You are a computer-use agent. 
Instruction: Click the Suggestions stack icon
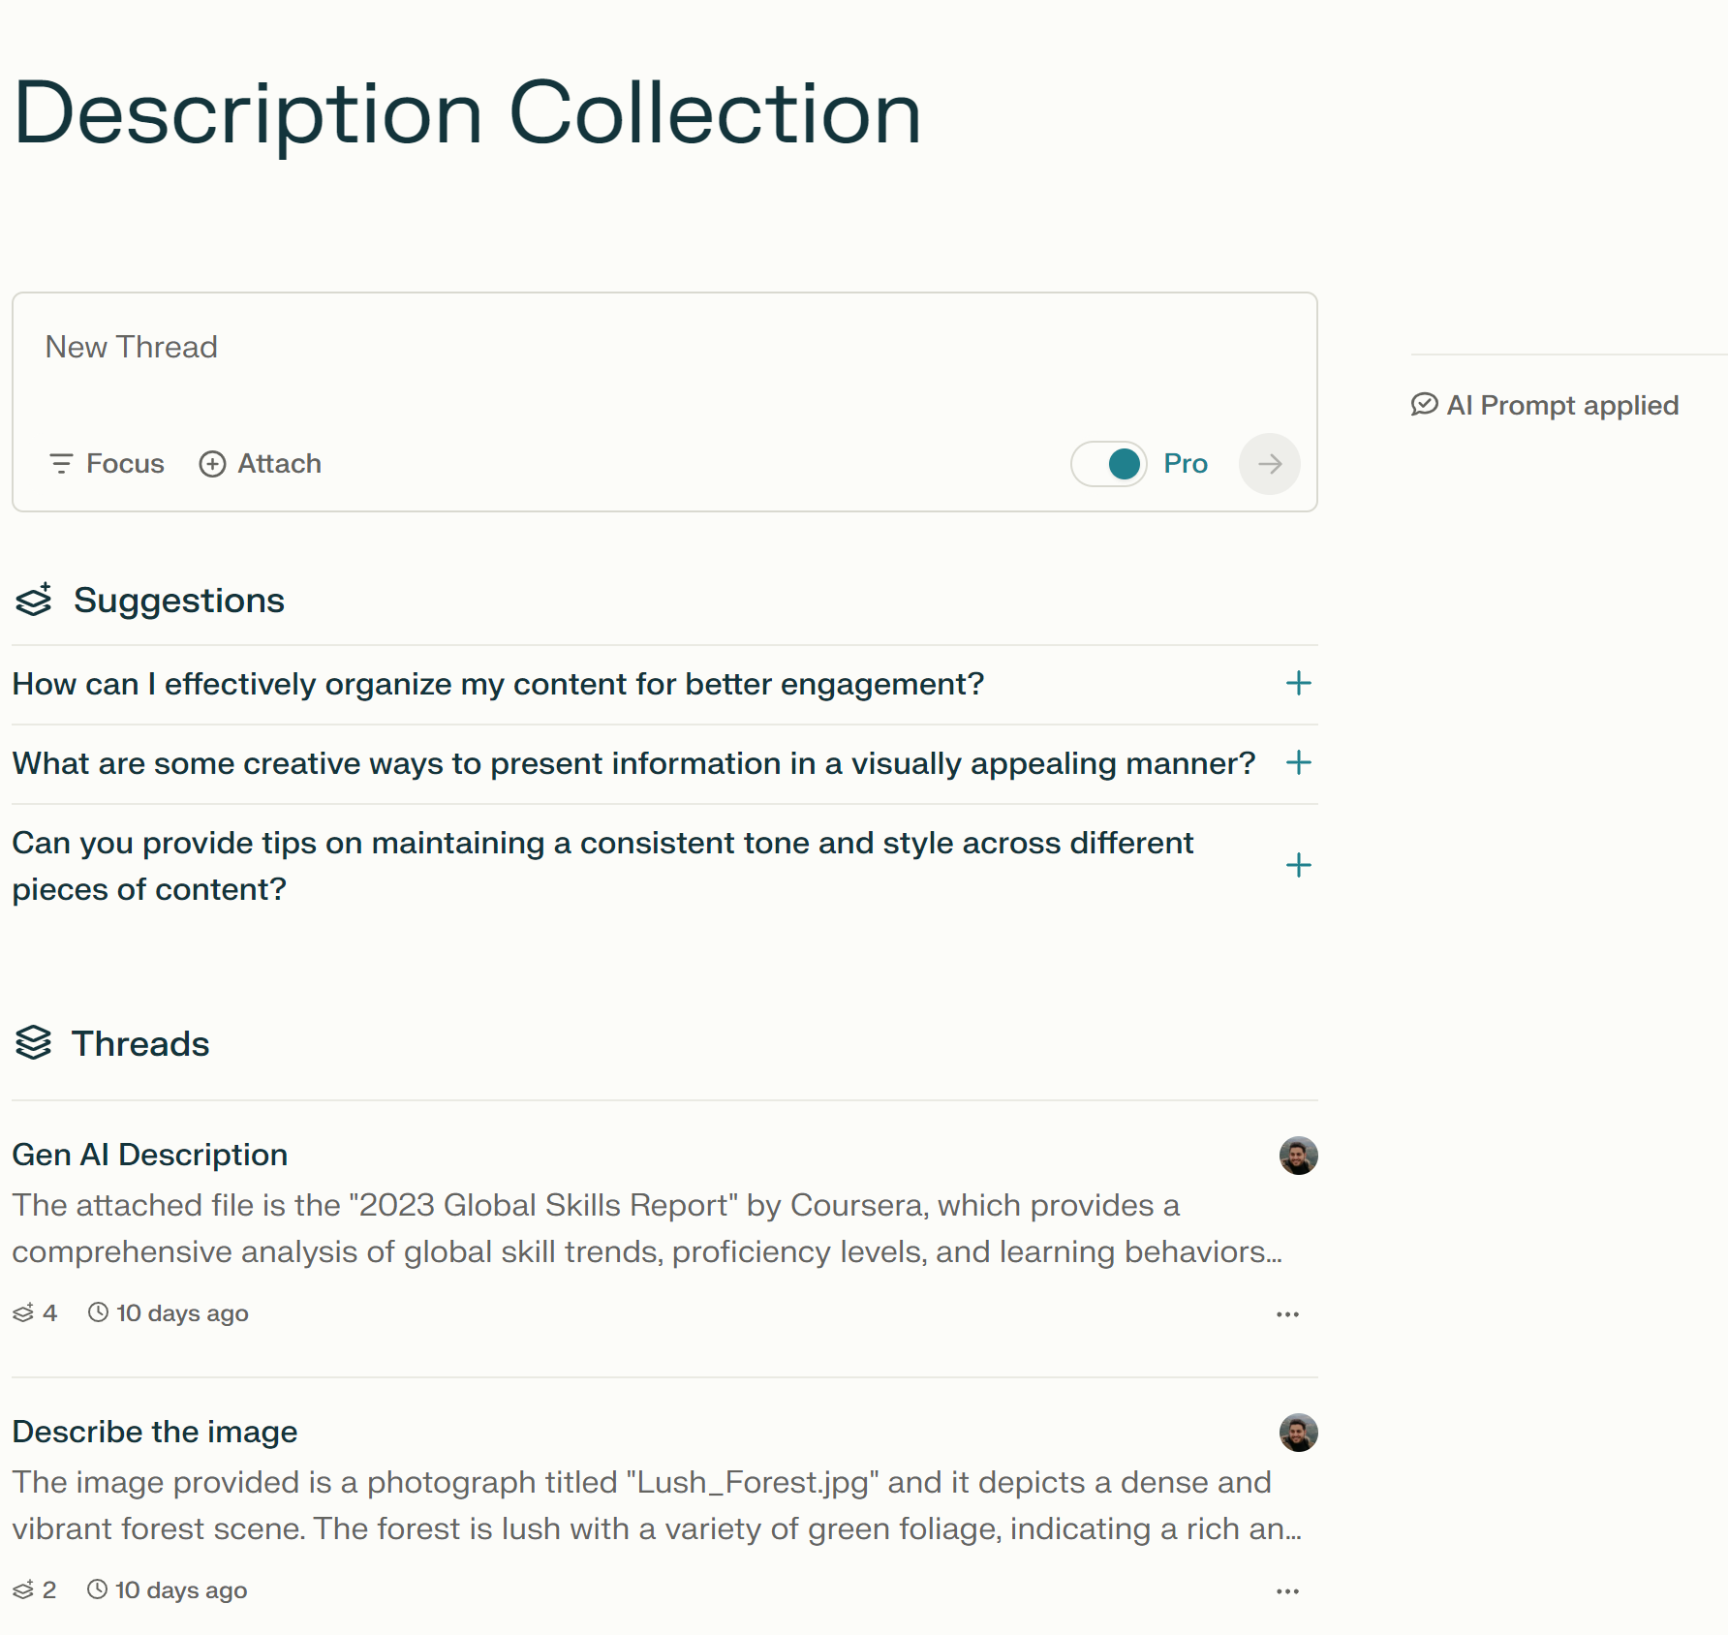pyautogui.click(x=34, y=601)
